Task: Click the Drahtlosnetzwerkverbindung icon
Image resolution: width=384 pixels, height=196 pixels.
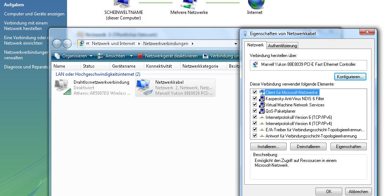Action: click(63, 87)
